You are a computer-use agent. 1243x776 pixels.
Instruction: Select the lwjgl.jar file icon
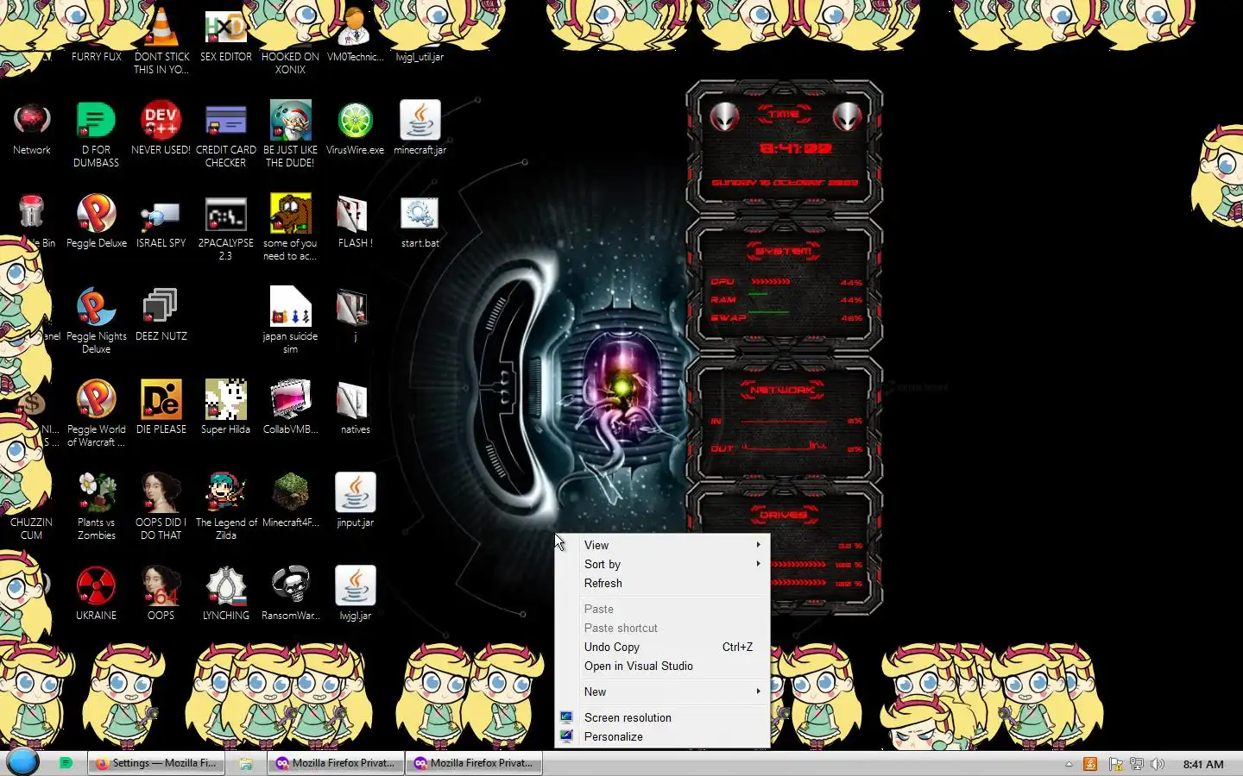(355, 586)
